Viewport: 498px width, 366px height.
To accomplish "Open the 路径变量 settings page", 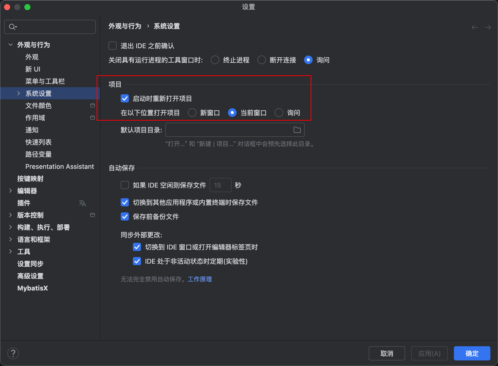I will pos(39,154).
